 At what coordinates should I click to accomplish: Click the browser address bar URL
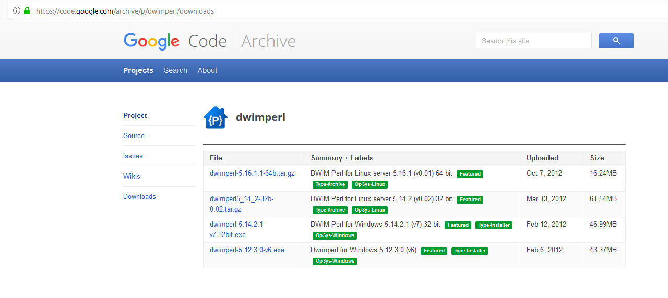(x=125, y=11)
